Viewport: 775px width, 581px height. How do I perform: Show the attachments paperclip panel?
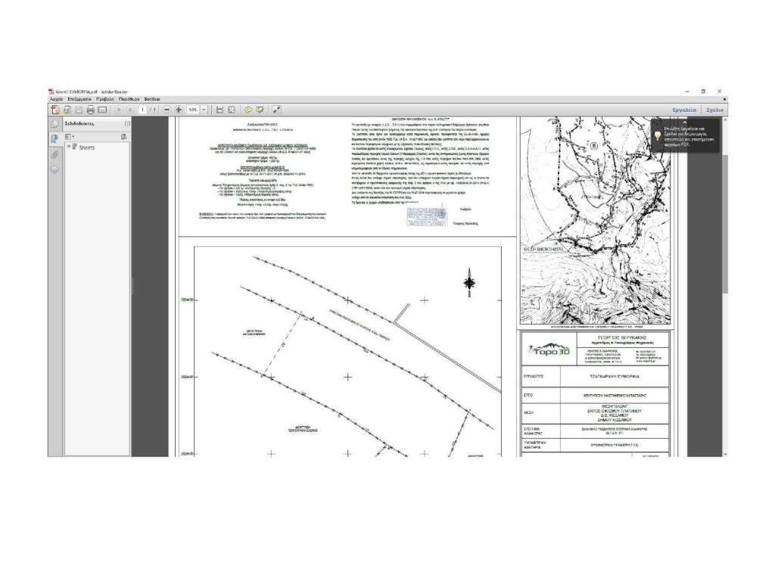click(54, 154)
